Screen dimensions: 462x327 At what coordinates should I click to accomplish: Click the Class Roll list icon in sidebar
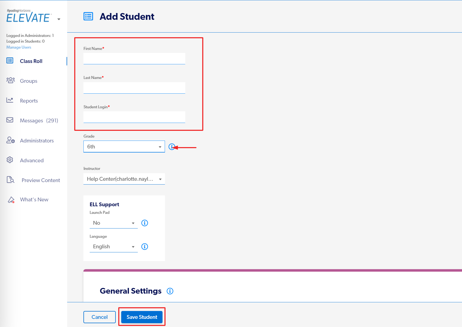[x=10, y=61]
